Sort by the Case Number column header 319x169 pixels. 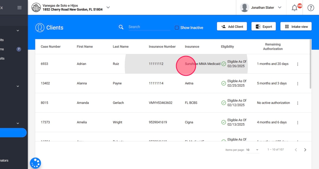click(51, 46)
